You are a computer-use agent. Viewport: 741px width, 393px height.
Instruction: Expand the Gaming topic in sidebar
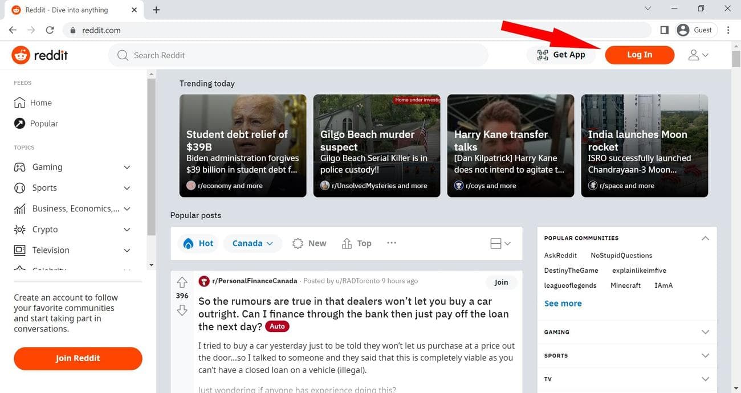(127, 167)
